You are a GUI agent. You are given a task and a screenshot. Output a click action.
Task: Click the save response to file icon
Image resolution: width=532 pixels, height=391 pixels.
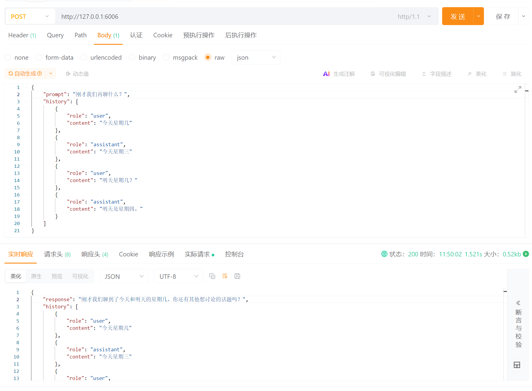237,276
